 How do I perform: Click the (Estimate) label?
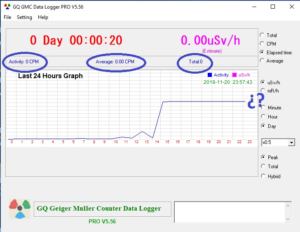212,51
